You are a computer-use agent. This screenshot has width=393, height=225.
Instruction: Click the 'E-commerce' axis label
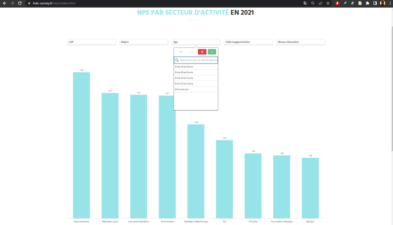coord(167,221)
